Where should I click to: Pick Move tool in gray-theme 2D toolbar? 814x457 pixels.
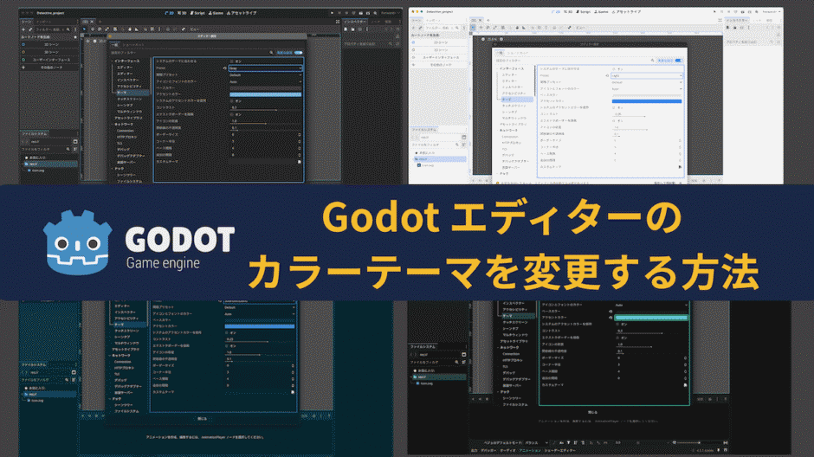[93, 29]
